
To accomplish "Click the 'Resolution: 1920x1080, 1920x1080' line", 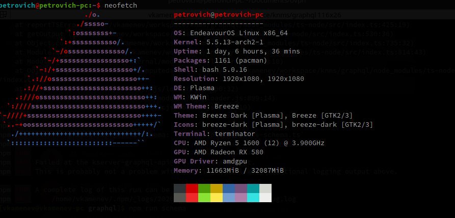I will coord(239,79).
